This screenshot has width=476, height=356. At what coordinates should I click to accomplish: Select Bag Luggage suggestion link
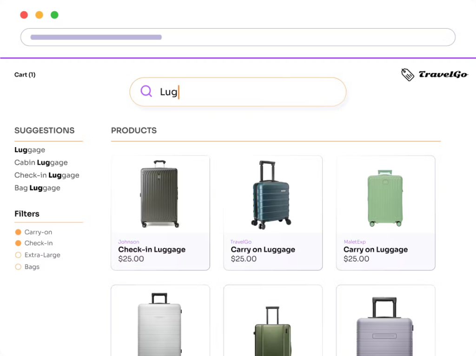tap(37, 188)
